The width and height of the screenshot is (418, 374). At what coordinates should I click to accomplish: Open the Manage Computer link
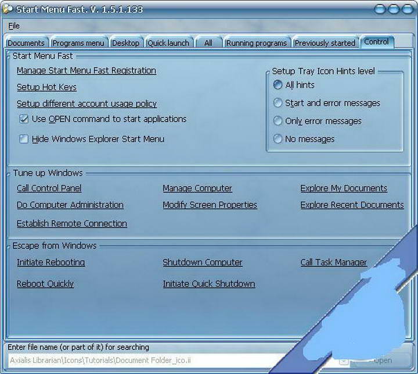pos(197,188)
